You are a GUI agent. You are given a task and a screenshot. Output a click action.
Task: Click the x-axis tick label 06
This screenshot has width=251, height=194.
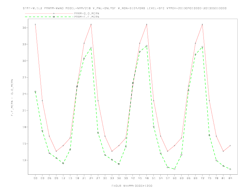(49, 178)
